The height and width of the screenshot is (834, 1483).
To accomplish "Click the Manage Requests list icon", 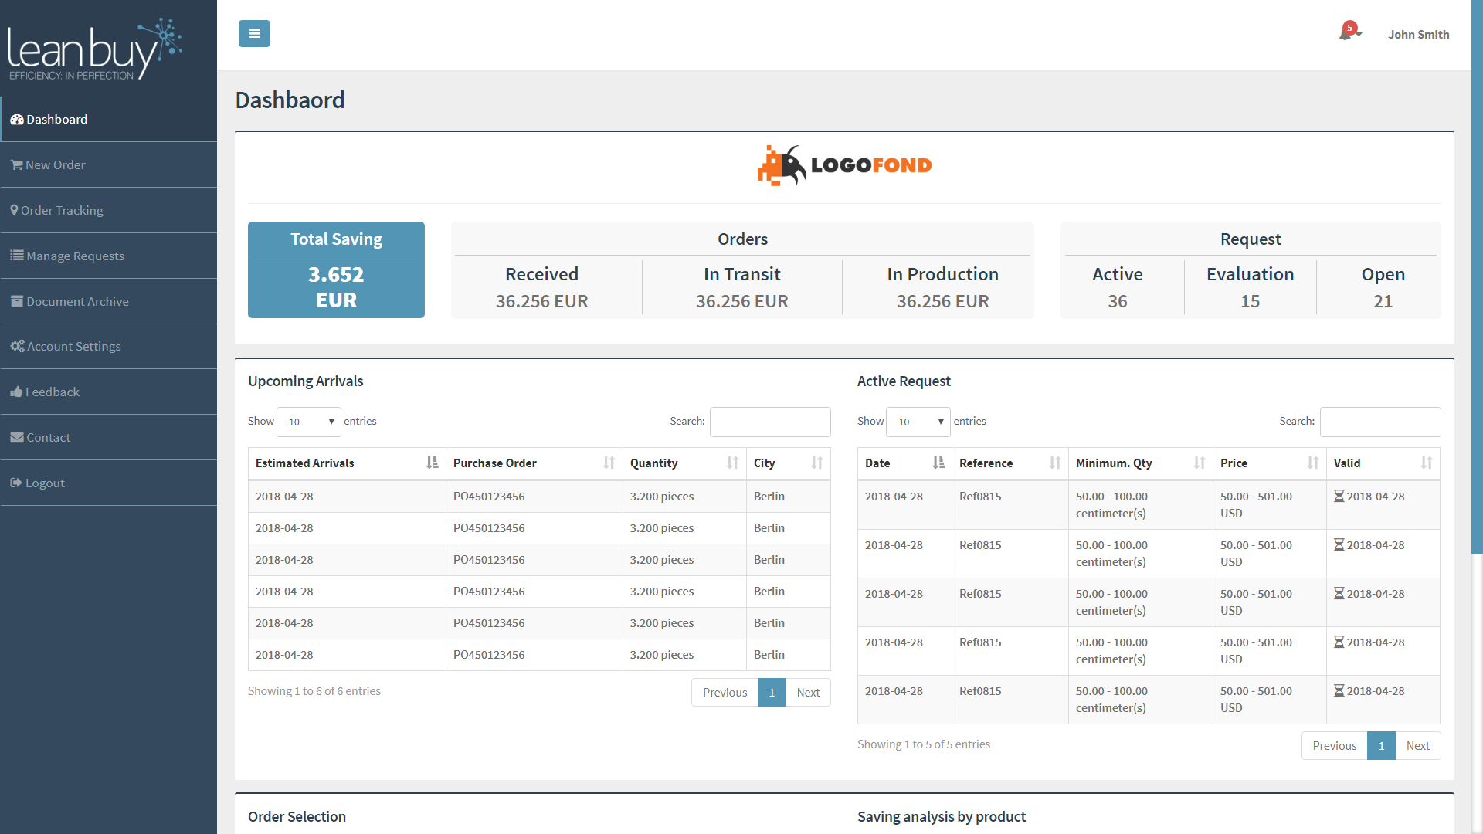I will 16,256.
